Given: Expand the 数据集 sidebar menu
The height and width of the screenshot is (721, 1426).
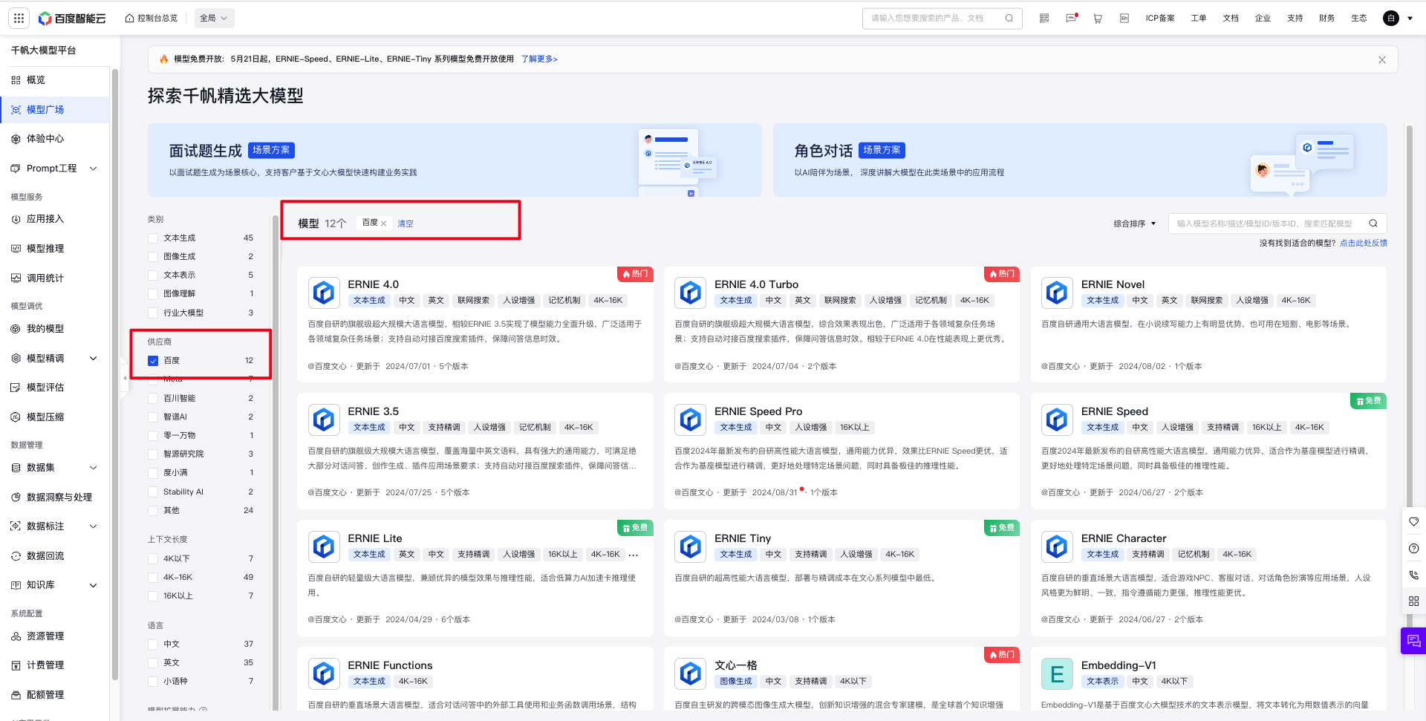Looking at the screenshot, I should pyautogui.click(x=94, y=468).
